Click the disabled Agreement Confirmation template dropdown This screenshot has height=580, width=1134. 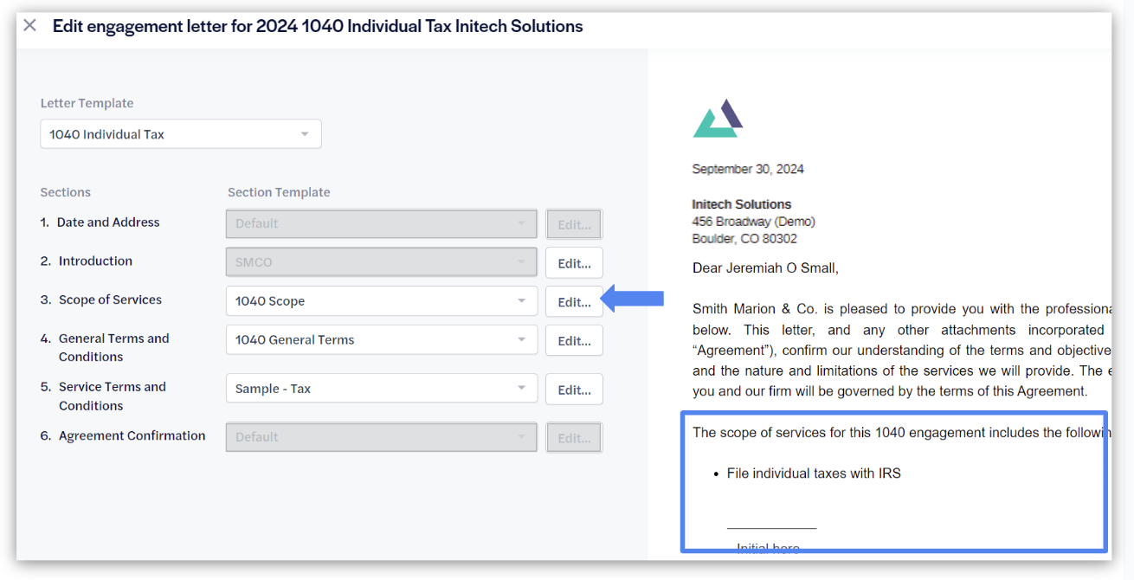pos(382,437)
